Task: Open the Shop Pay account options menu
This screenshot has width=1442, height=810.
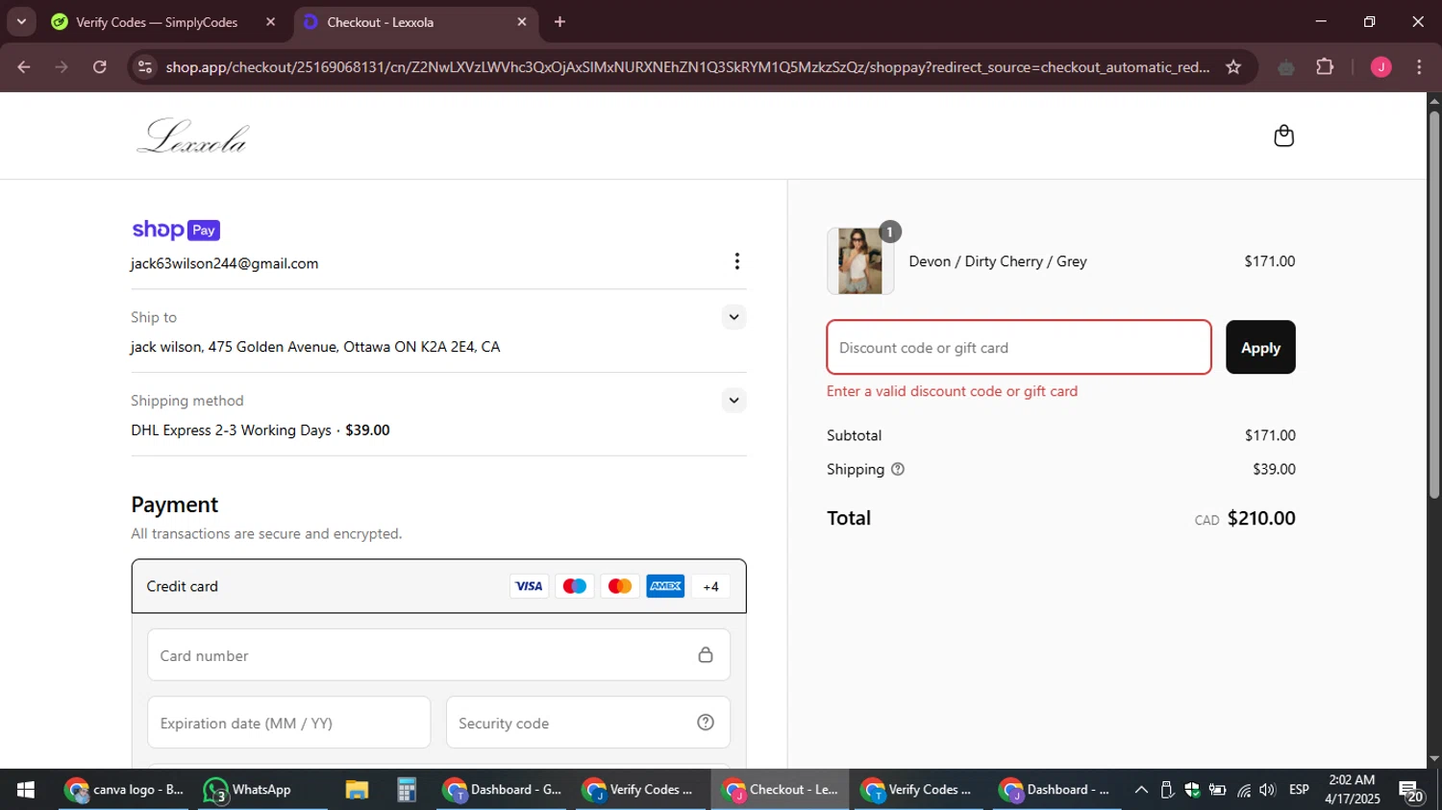Action: 736,261
